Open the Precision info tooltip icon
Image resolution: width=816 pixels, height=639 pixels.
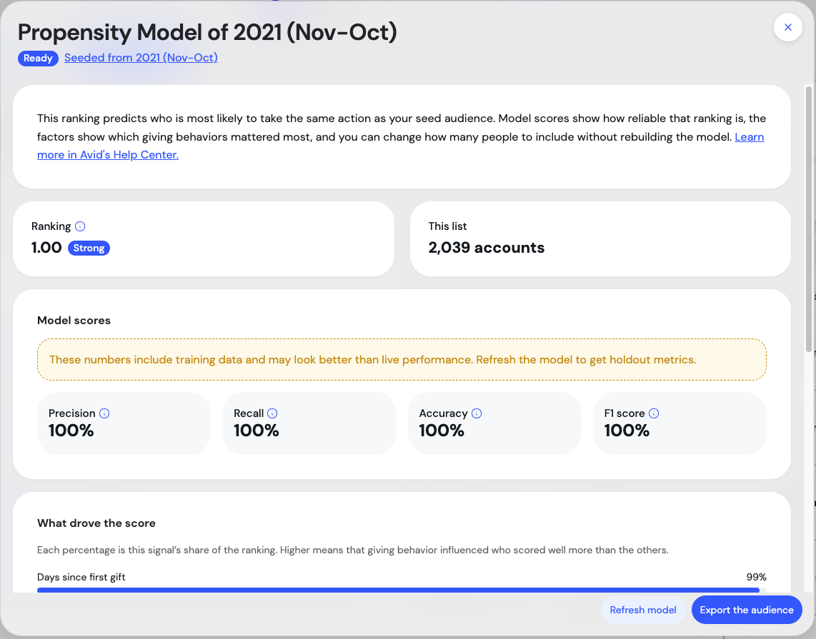pos(104,413)
